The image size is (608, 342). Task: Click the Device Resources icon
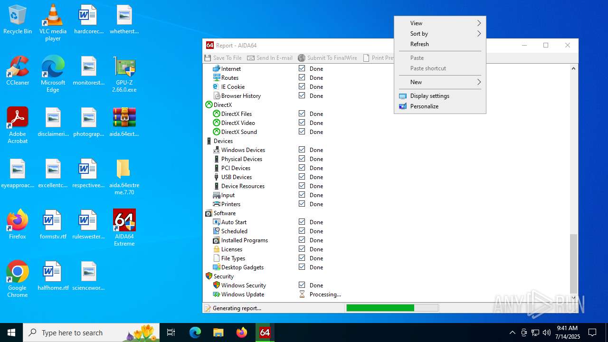(x=217, y=186)
